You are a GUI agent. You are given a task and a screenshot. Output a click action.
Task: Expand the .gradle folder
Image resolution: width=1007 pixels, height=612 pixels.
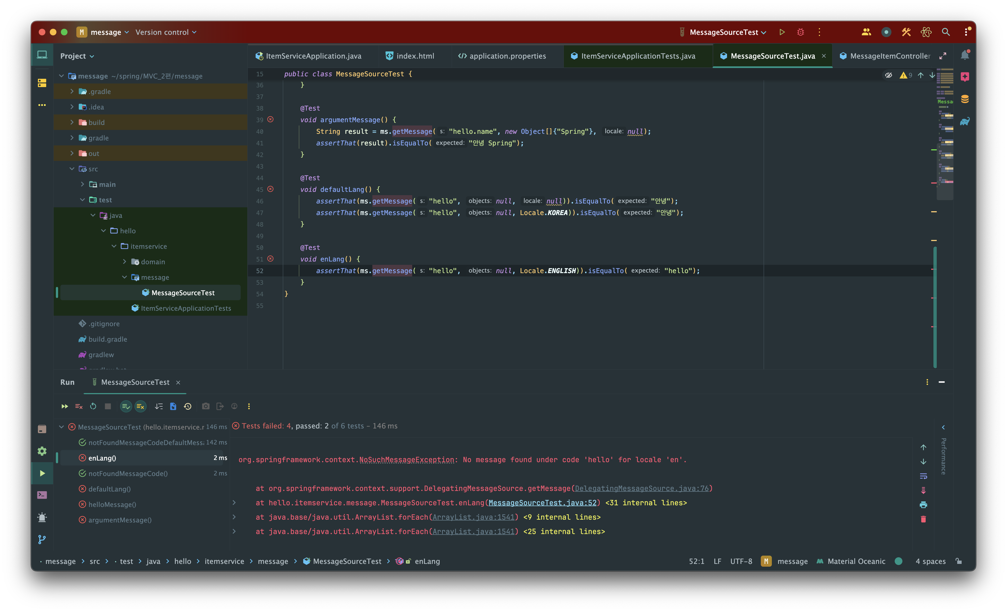tap(72, 91)
